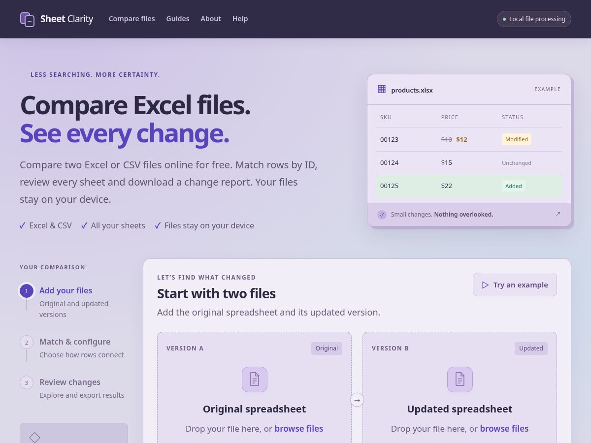Viewport: 591px width, 443px height.
Task: Select step 2 circle Match & configure
Action: point(27,342)
